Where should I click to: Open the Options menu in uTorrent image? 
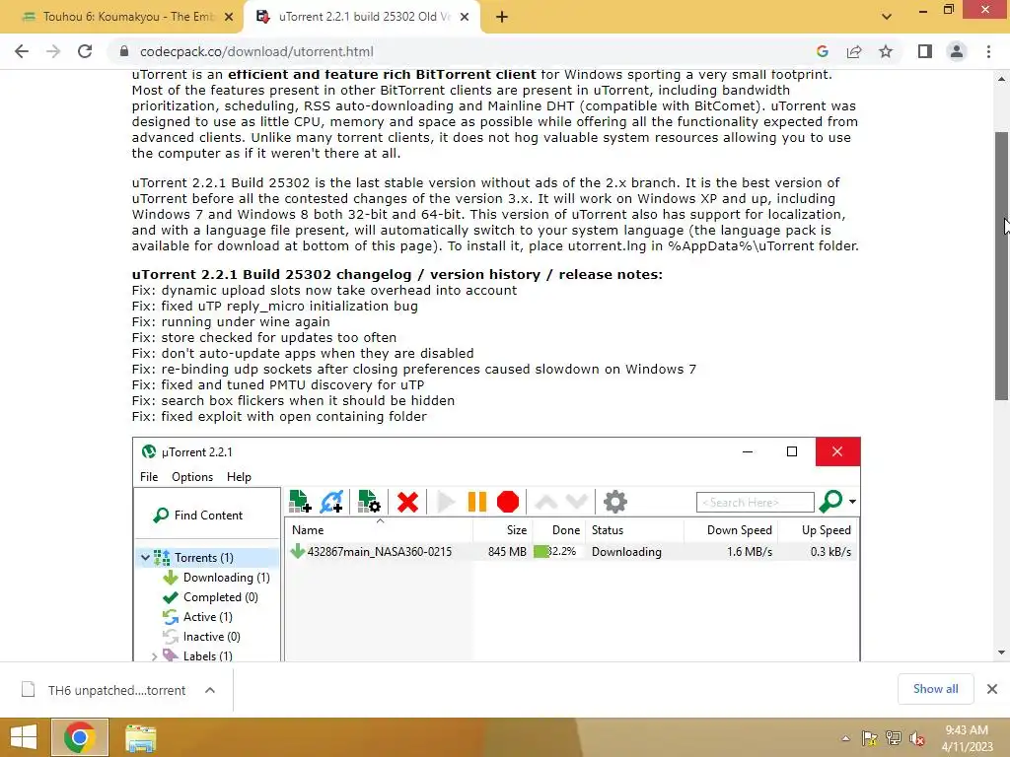192,477
